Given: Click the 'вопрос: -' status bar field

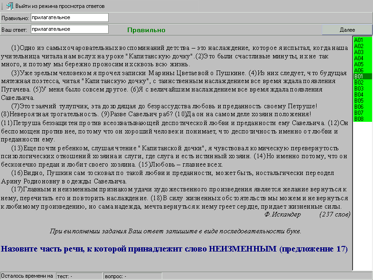Looking at the screenshot, I should [133, 276].
